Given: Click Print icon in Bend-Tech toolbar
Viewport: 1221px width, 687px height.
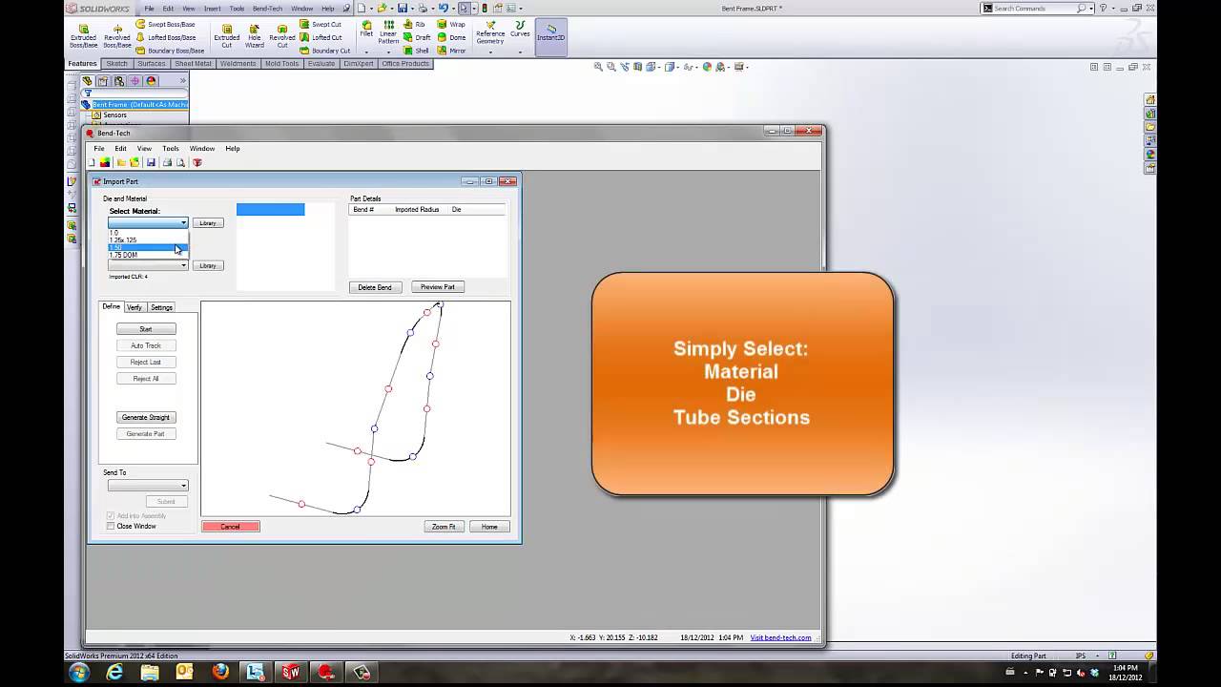Looking at the screenshot, I should coord(167,162).
